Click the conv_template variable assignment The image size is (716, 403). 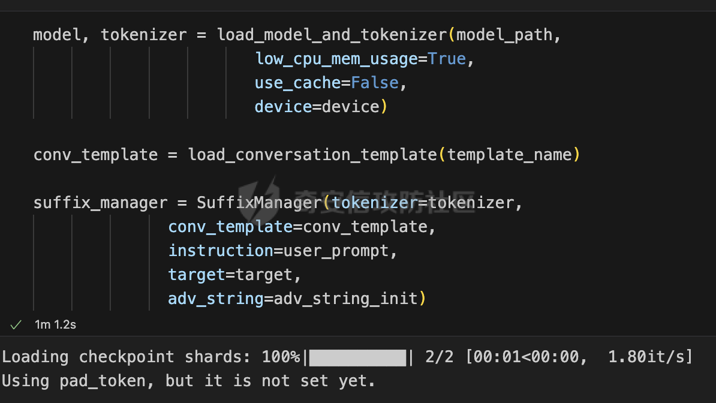[95, 155]
